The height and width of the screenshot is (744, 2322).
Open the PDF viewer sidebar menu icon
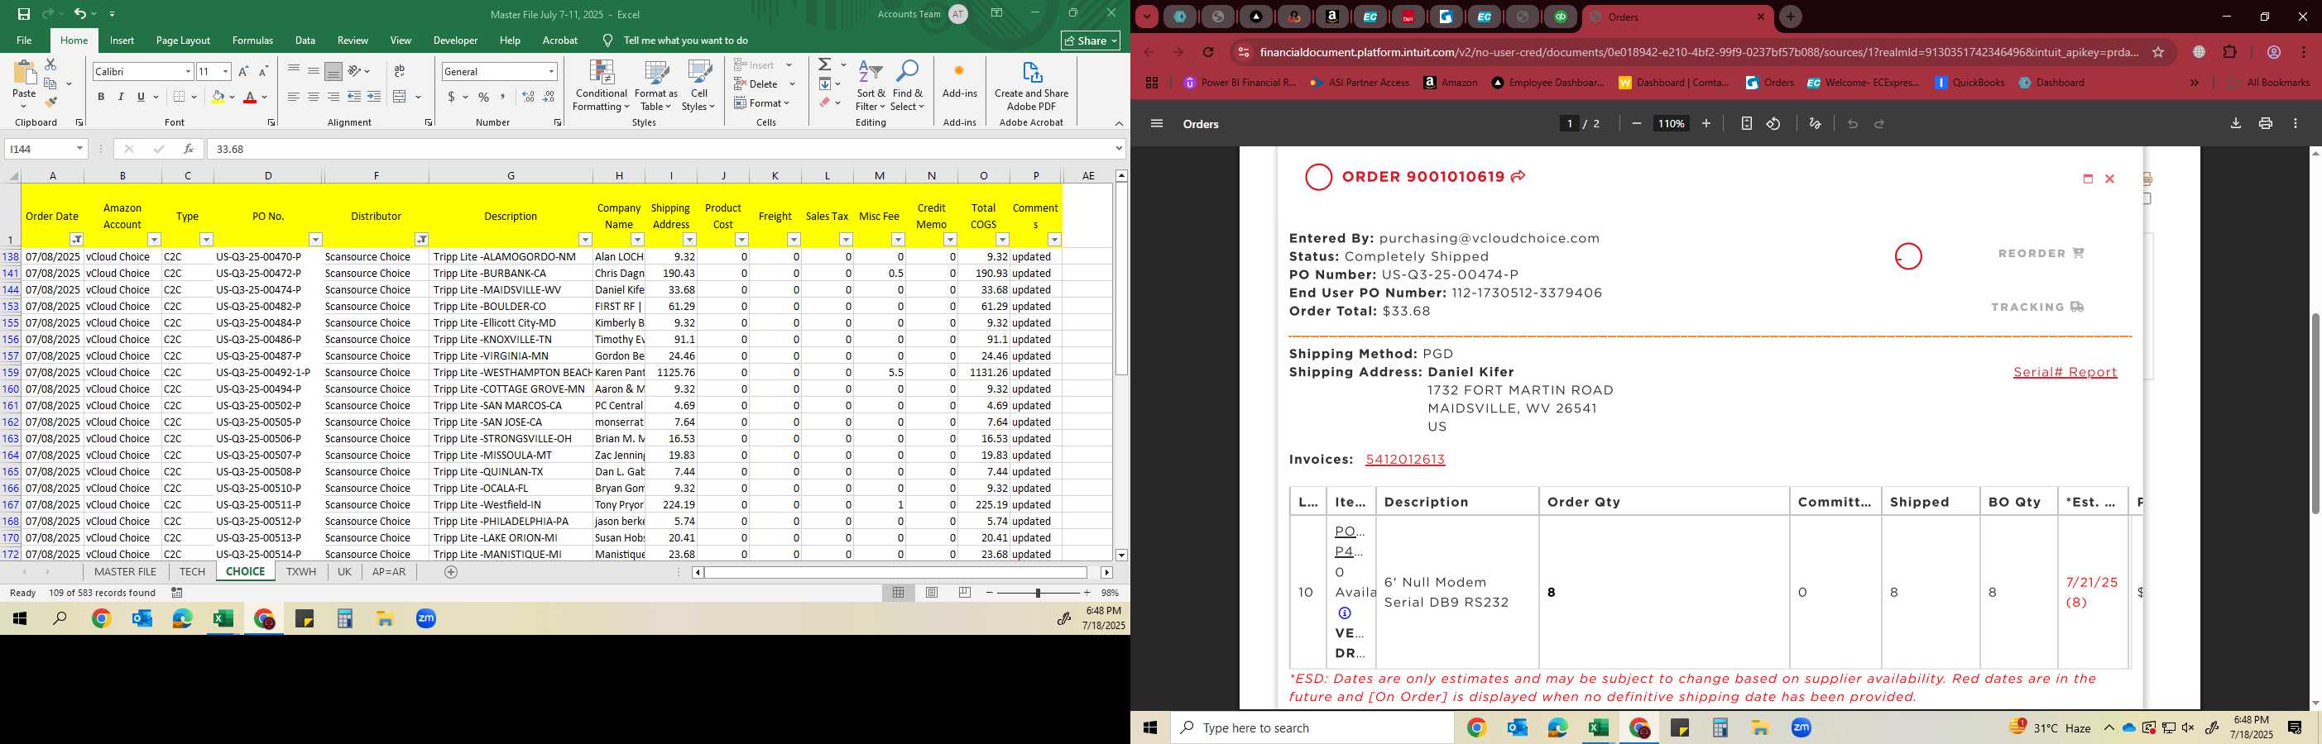tap(1157, 124)
